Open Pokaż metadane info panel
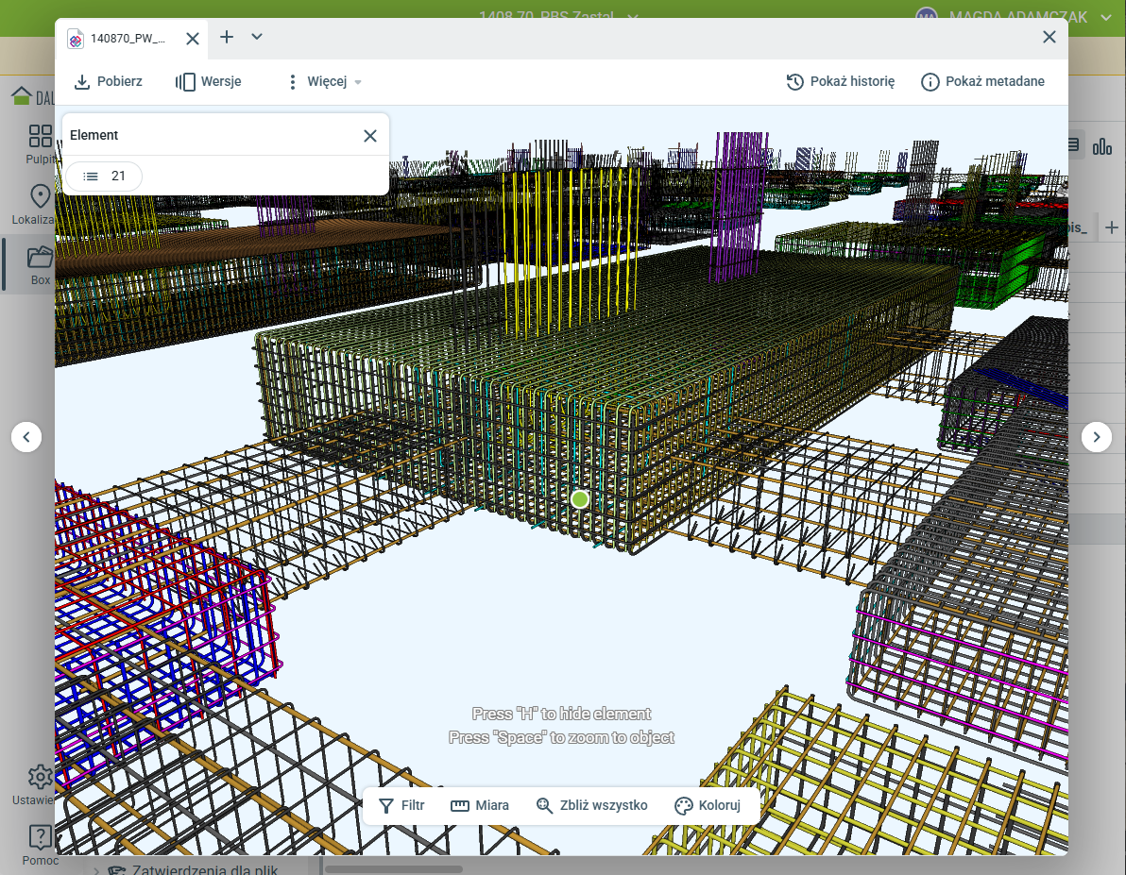This screenshot has width=1126, height=875. (982, 82)
